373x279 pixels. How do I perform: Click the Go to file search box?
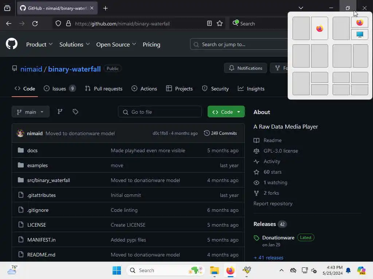coord(160,112)
